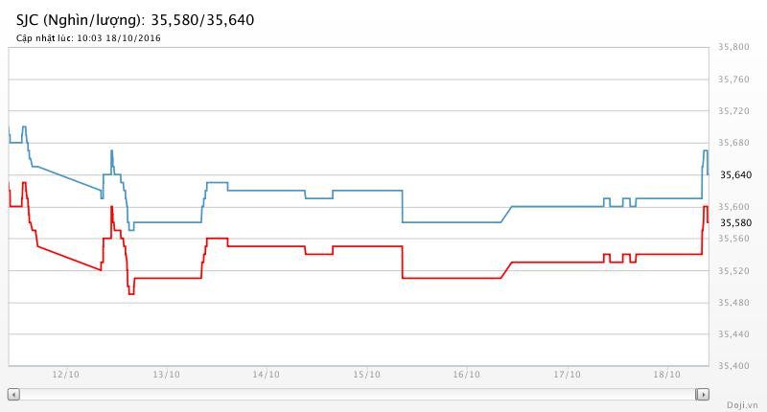Click the scrollbar right arrow button
The width and height of the screenshot is (767, 412).
[702, 394]
